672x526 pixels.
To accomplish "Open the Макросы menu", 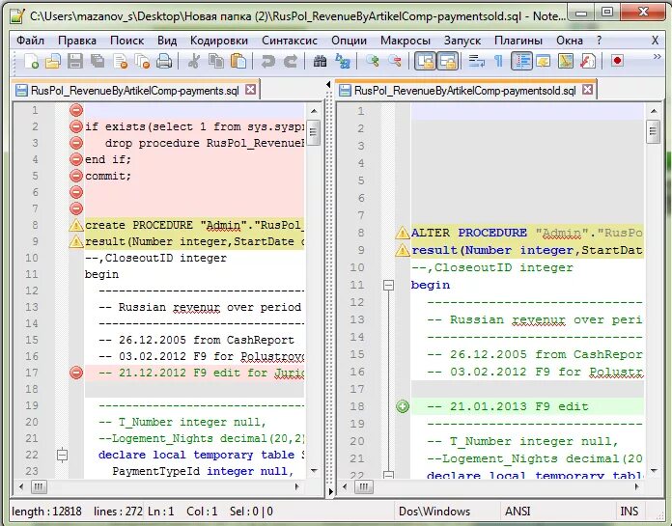I will pyautogui.click(x=406, y=41).
